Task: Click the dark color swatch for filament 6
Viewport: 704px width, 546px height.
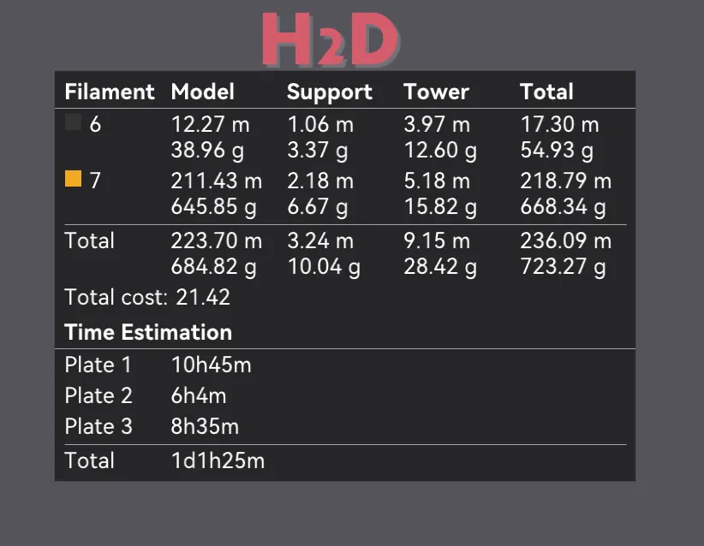Action: coord(73,122)
